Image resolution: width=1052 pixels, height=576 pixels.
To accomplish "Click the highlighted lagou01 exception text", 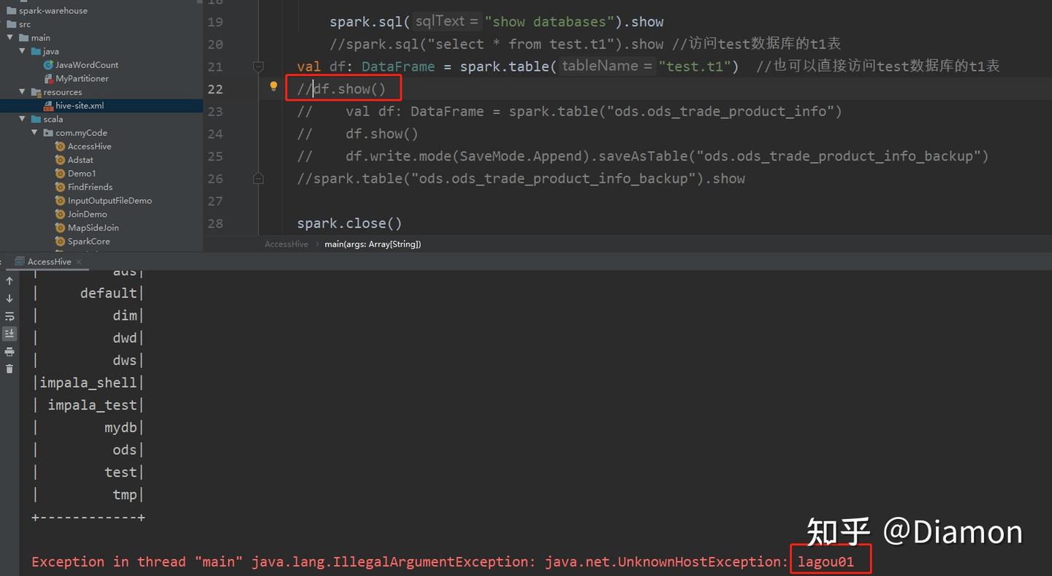I will click(x=831, y=561).
